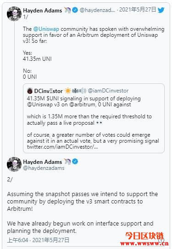Open the @Uniswap mention link
Image resolution: width=172 pixels, height=249 pixels.
[x=46, y=29]
